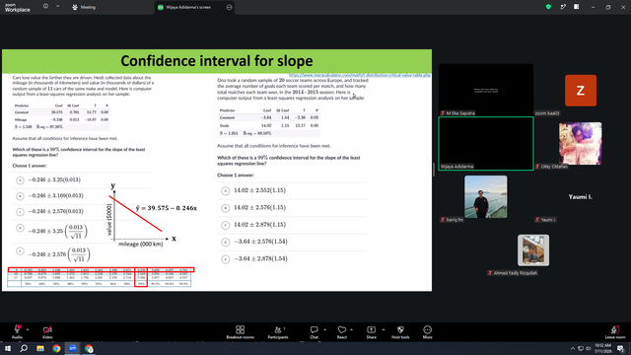Click pop-out window icon in title bar
This screenshot has height=355, width=631.
click(563, 7)
